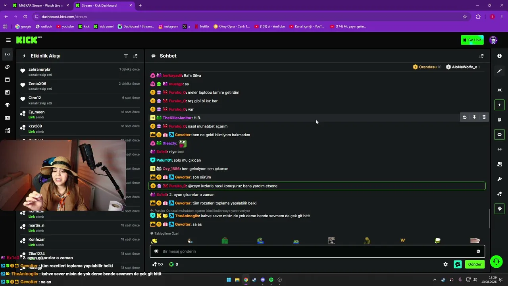Screen dimensions: 508x286
Task: Open Windows Start menu
Action: click(229, 280)
